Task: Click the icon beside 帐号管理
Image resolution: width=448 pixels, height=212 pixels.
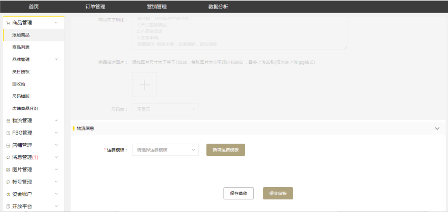Action: (8, 182)
